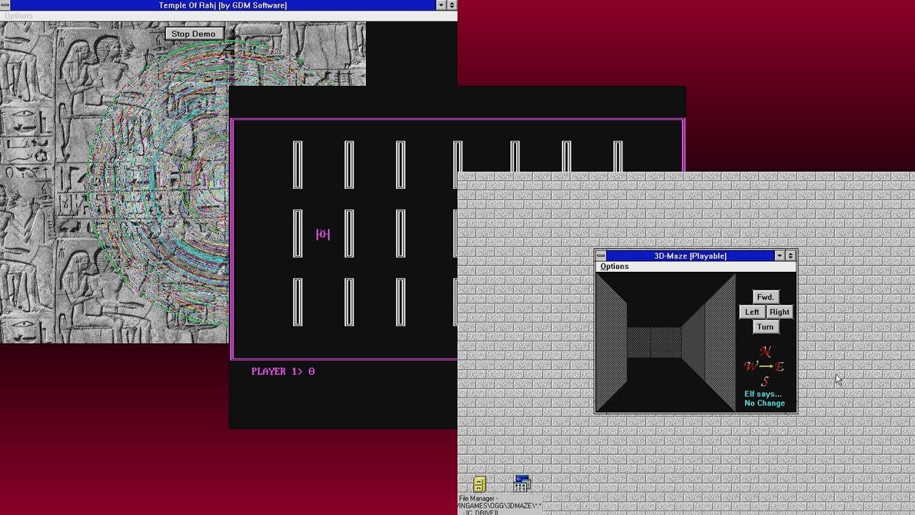Open the Options menu in Temple Of Rahj
This screenshot has height=515, width=915.
[19, 16]
